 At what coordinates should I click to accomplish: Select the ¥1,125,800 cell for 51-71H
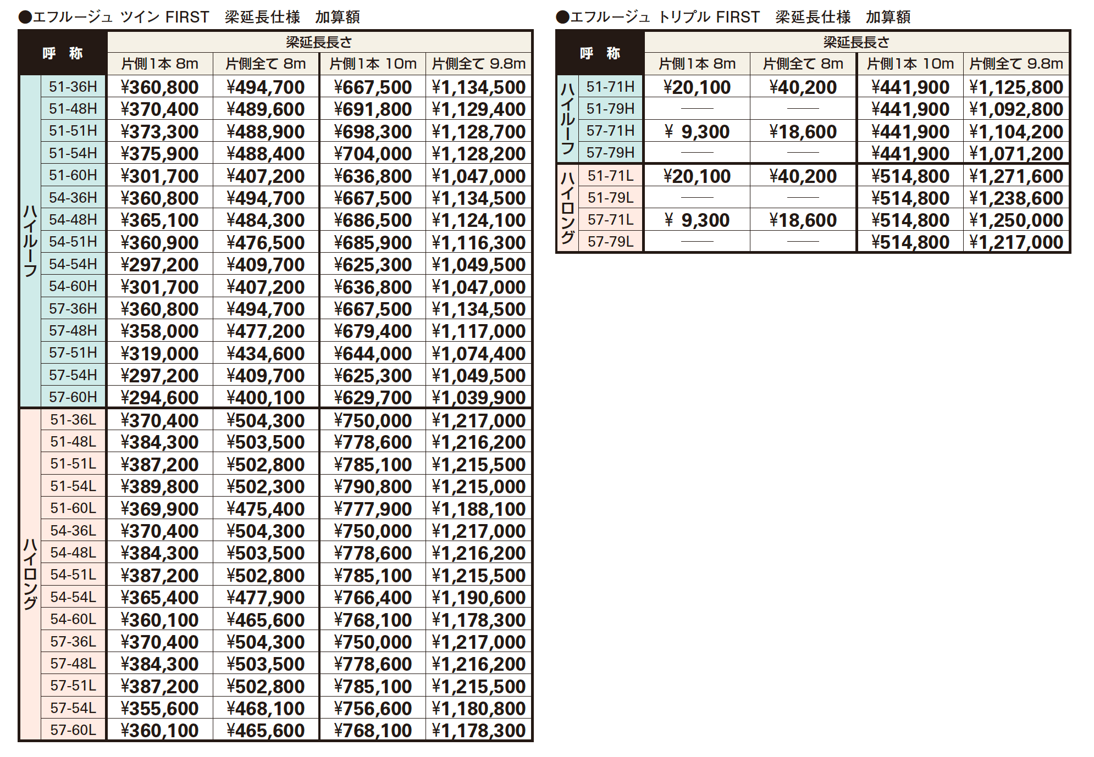click(x=1016, y=87)
